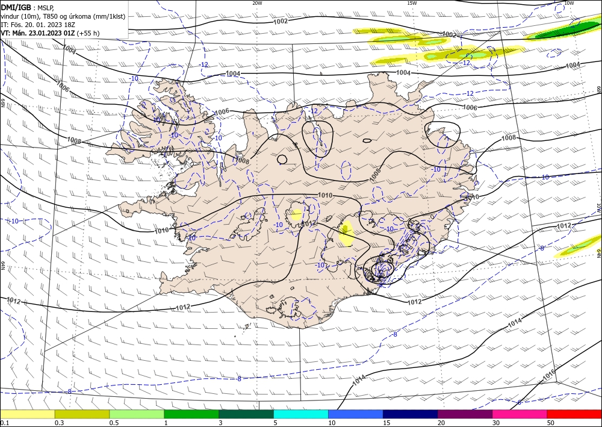Choose the navy 15–20 legend color block
This screenshot has height=427, width=602.
[411, 414]
